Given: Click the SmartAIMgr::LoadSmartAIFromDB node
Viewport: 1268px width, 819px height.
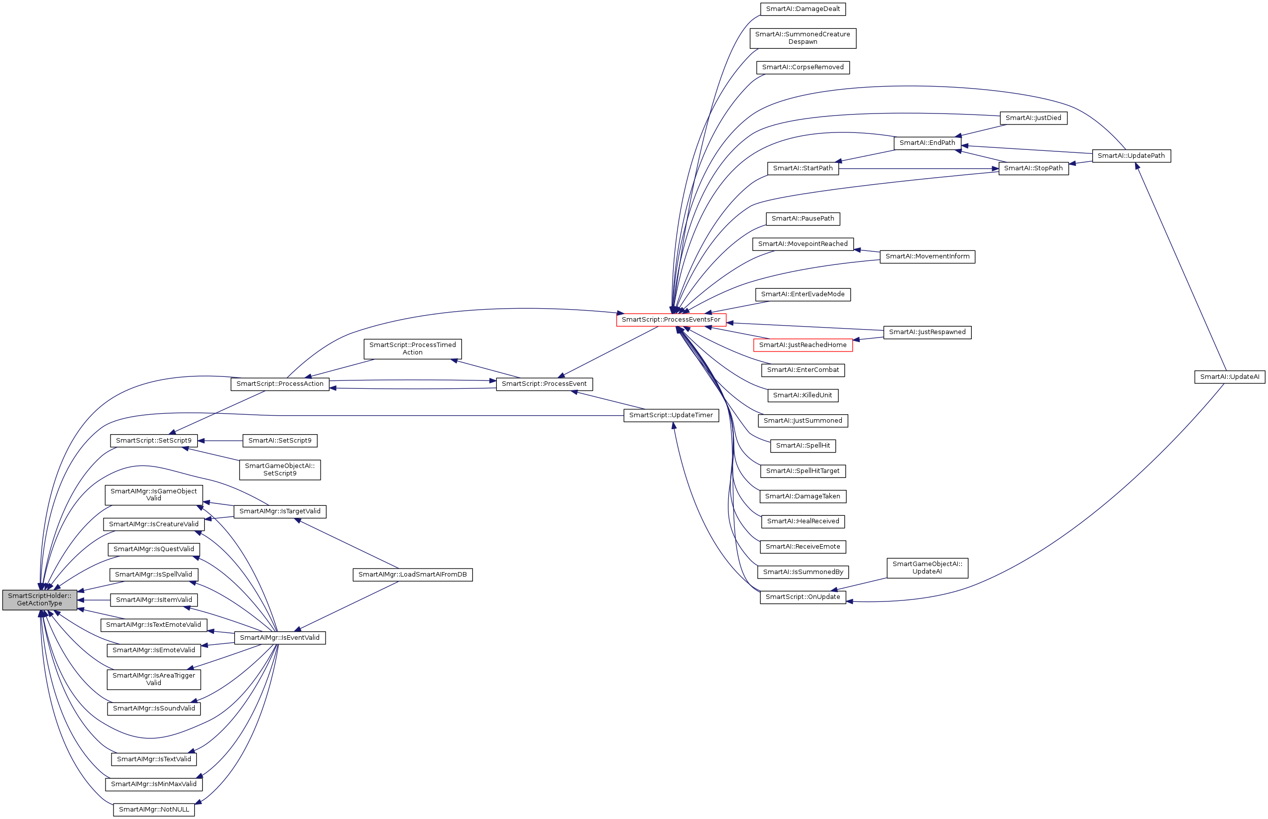Looking at the screenshot, I should (412, 575).
